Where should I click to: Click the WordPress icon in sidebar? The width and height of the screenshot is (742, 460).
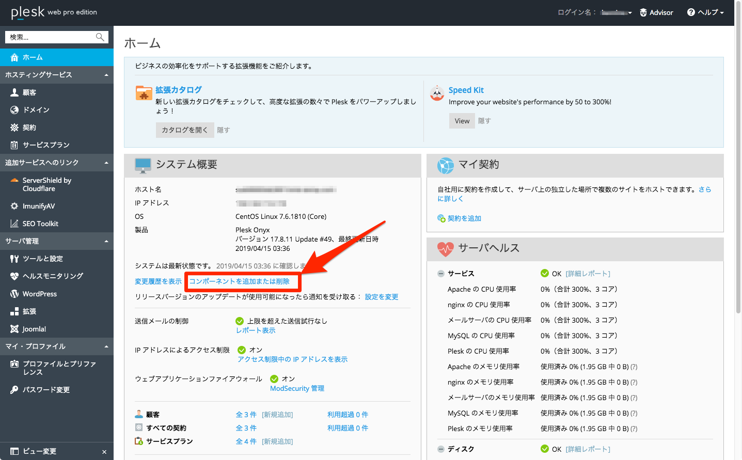[x=14, y=294]
